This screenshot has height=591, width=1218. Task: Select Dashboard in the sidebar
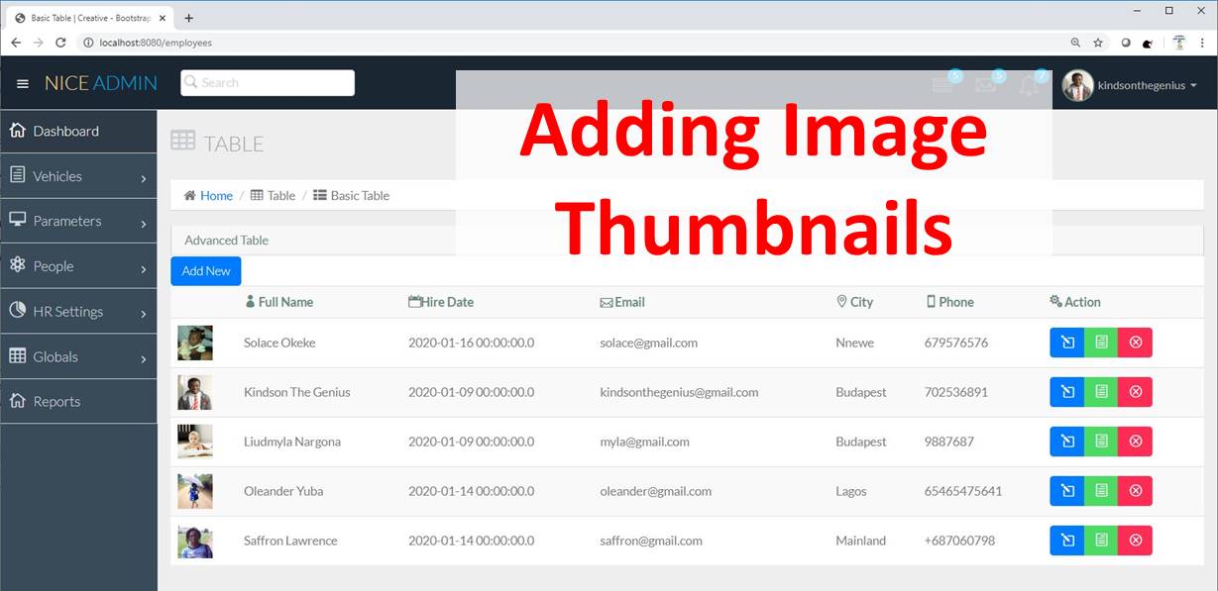click(x=65, y=131)
